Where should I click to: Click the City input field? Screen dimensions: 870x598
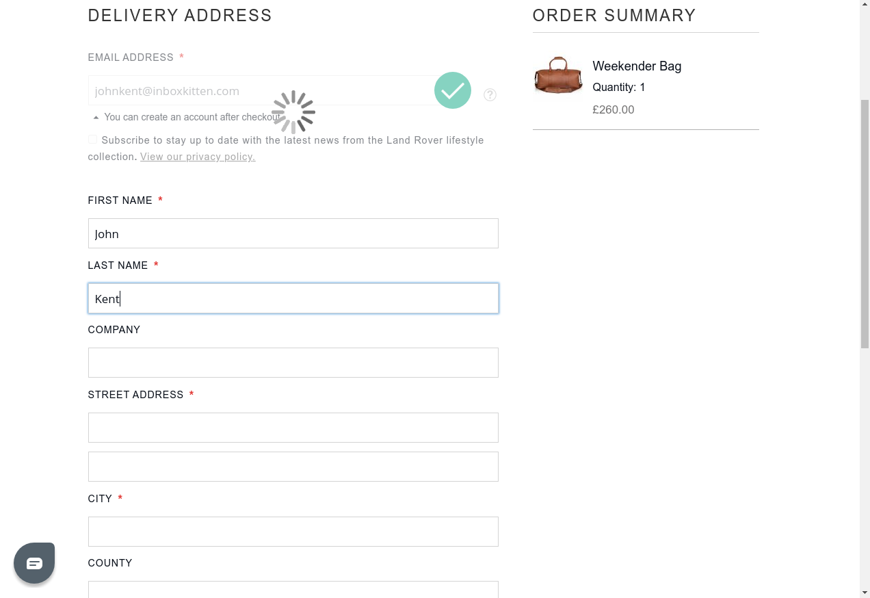tap(293, 532)
